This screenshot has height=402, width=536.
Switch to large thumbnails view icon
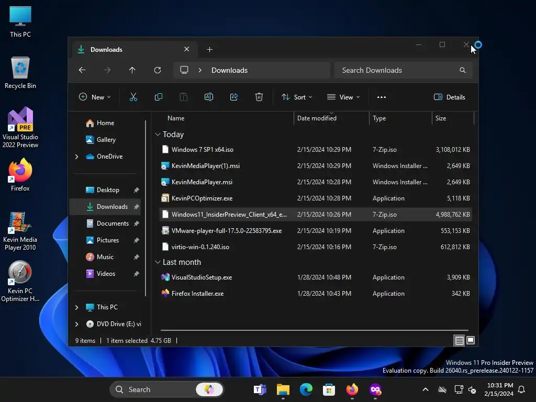click(471, 340)
